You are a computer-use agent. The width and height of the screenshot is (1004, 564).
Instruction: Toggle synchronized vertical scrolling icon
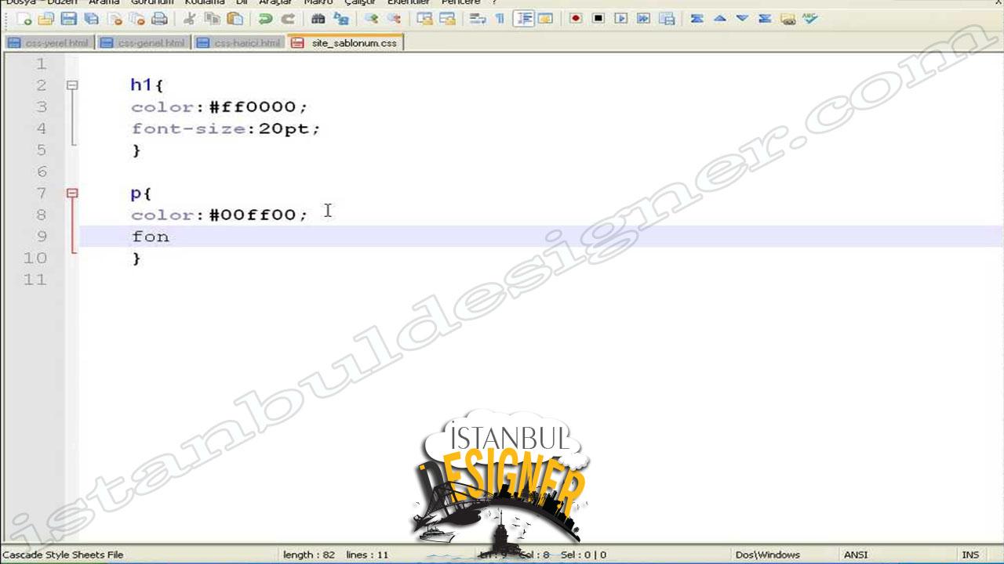(x=424, y=19)
